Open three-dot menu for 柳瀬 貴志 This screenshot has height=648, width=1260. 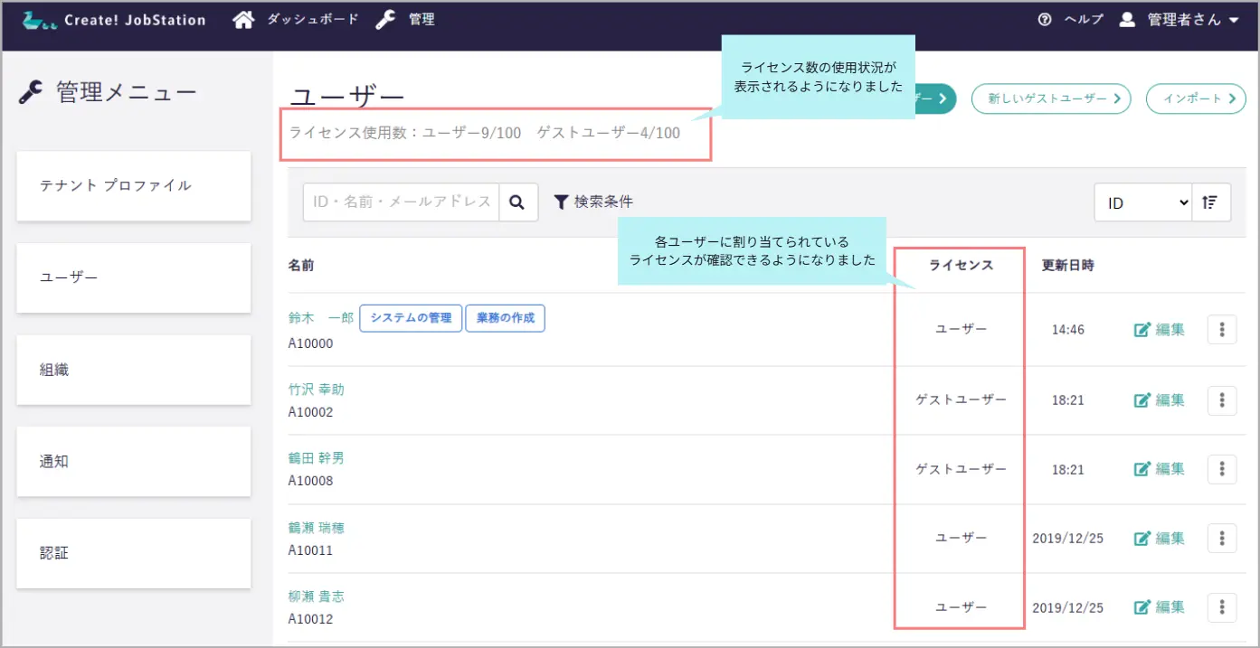(x=1221, y=607)
